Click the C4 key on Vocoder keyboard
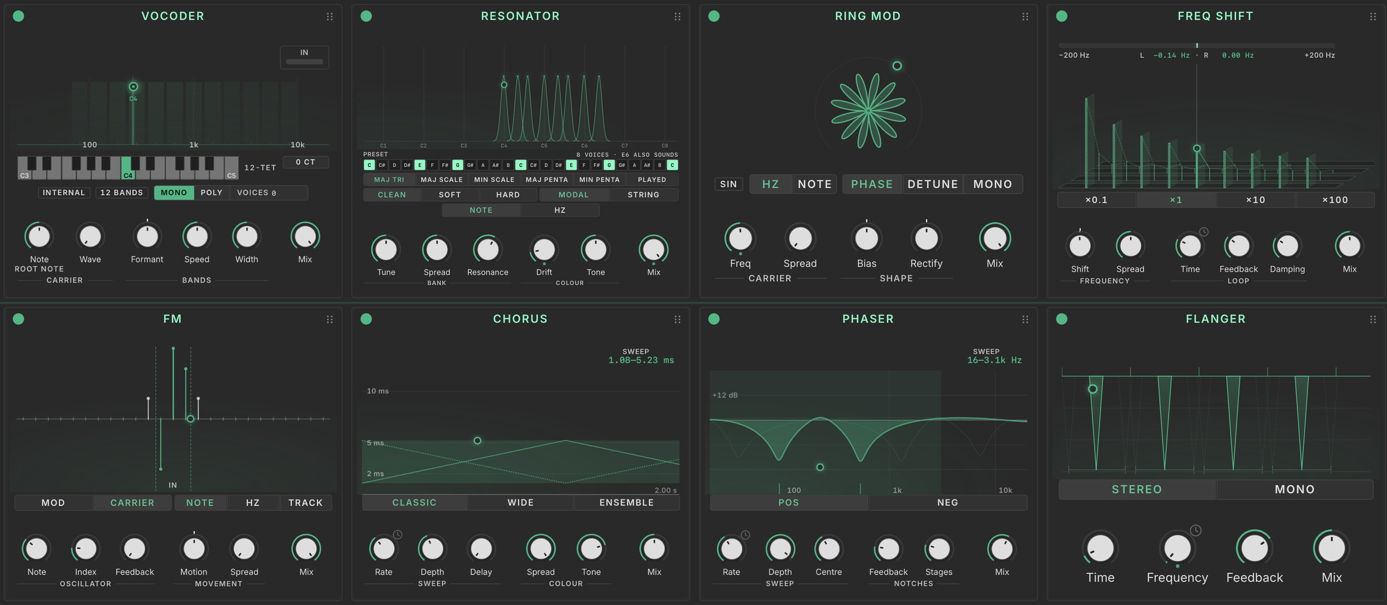Viewport: 1387px width, 605px height. [x=128, y=168]
